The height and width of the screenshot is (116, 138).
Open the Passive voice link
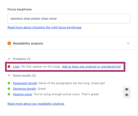(x=22, y=94)
